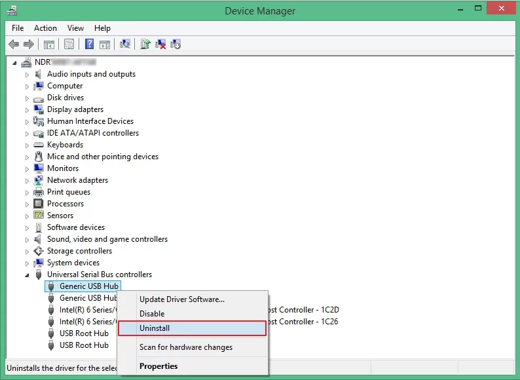Expand the Sound, video and game controllers node
Image resolution: width=520 pixels, height=380 pixels.
coord(28,240)
